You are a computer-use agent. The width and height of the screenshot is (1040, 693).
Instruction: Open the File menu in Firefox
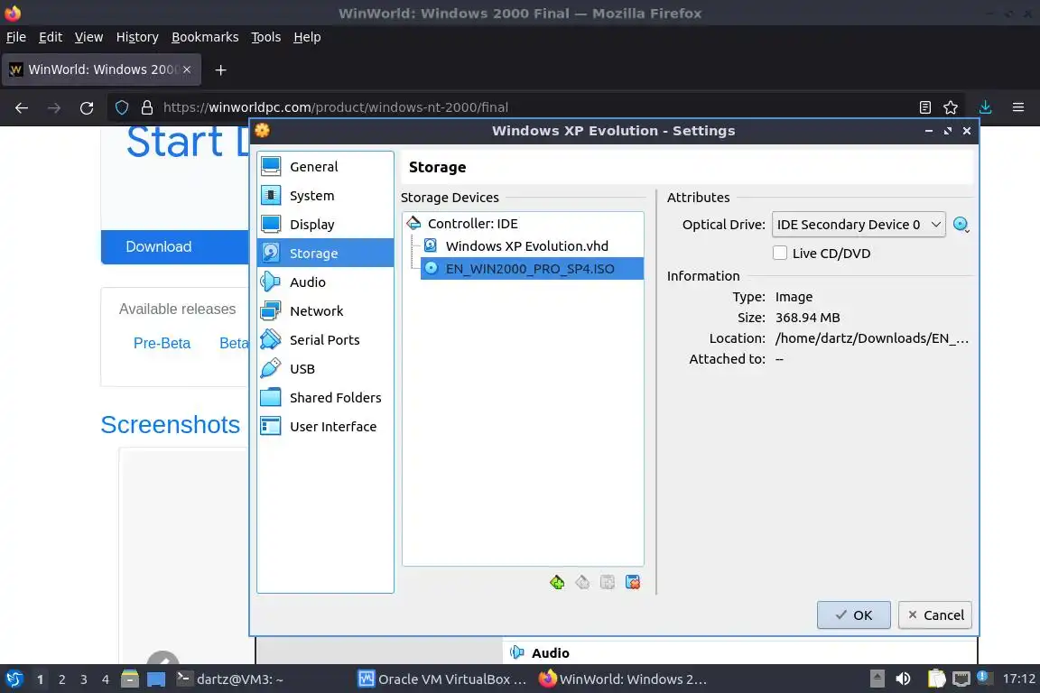[x=16, y=37]
